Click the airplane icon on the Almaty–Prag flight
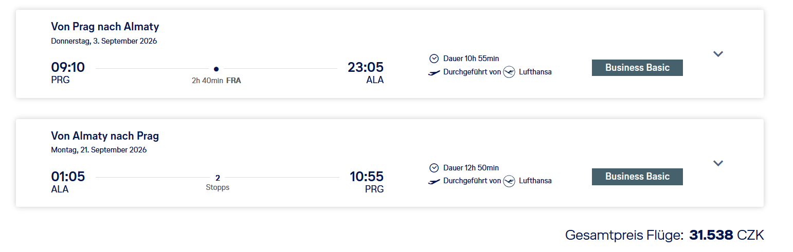793x252 pixels. (x=434, y=181)
